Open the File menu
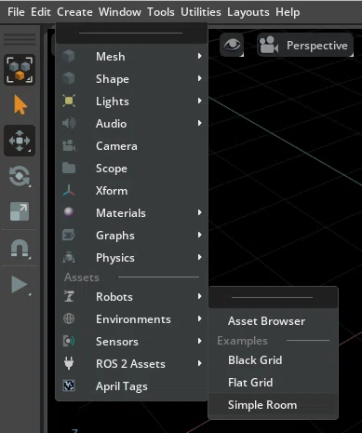This screenshot has height=433, width=362. pyautogui.click(x=16, y=12)
